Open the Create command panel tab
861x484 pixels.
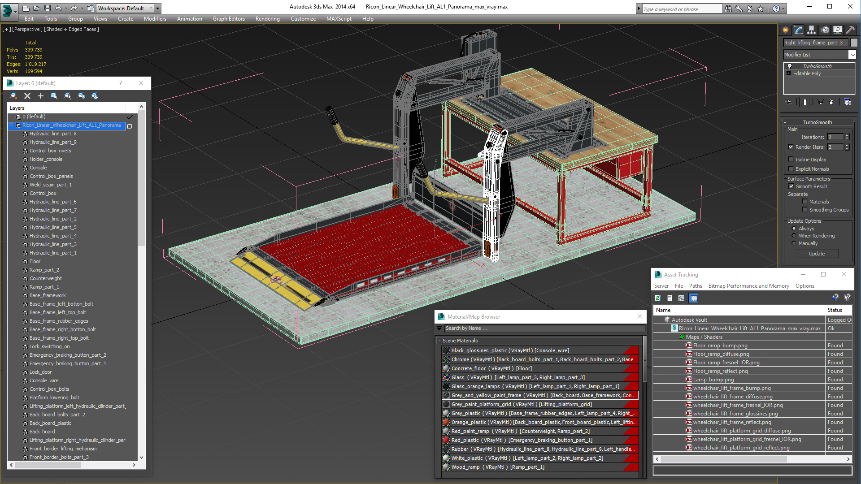click(x=786, y=30)
